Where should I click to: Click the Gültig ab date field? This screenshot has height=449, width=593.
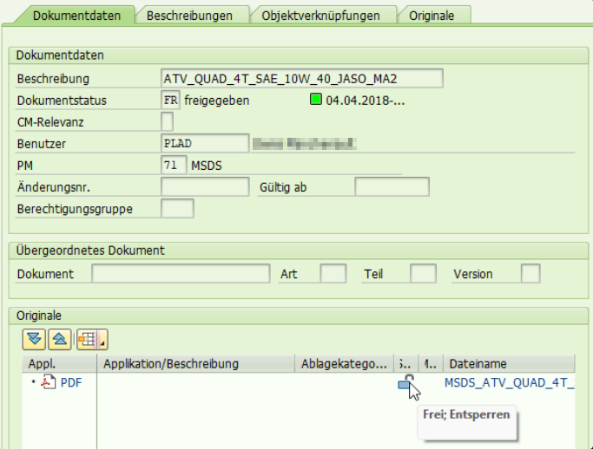click(392, 186)
